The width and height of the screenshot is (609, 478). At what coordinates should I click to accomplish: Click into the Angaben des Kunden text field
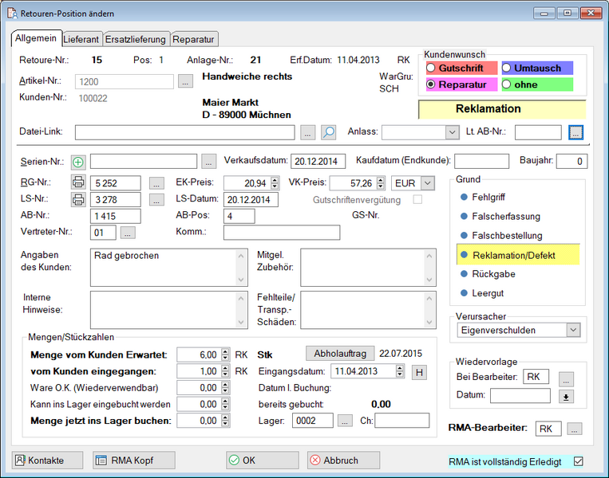pos(164,267)
